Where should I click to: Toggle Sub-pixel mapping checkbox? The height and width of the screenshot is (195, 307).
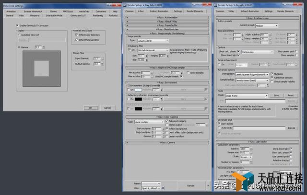click(x=167, y=121)
